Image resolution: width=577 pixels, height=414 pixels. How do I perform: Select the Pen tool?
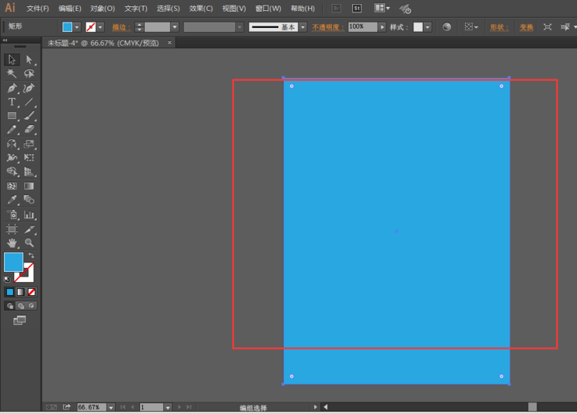tap(12, 88)
